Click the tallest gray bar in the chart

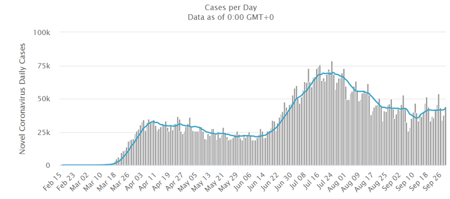click(x=332, y=114)
